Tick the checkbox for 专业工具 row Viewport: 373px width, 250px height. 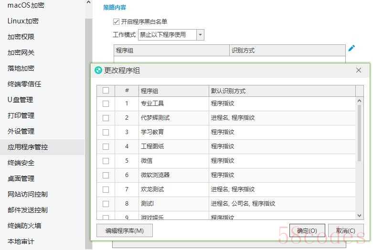tap(106, 104)
